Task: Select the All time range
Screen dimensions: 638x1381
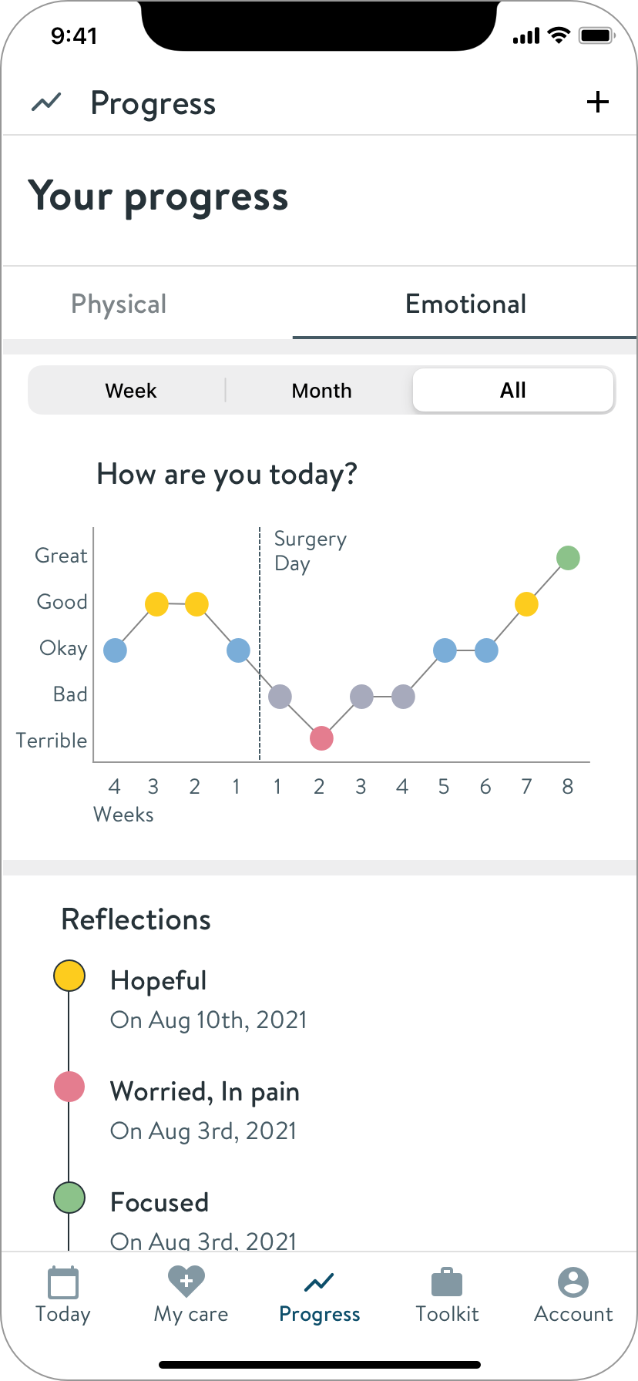Action: [x=513, y=391]
